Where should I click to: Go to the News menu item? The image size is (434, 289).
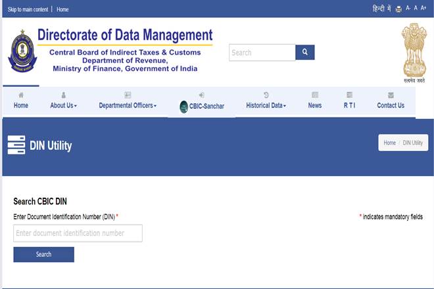pyautogui.click(x=315, y=105)
